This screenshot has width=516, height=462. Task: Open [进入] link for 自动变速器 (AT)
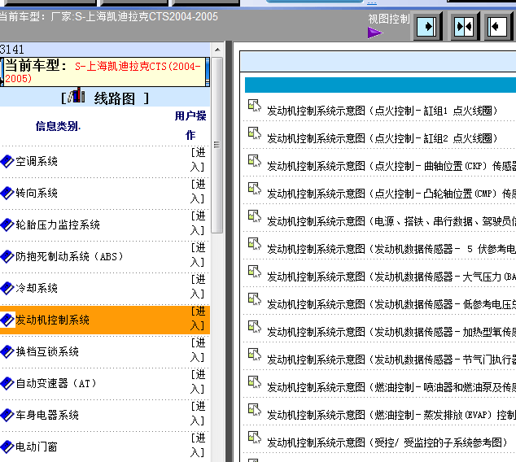[x=198, y=381]
